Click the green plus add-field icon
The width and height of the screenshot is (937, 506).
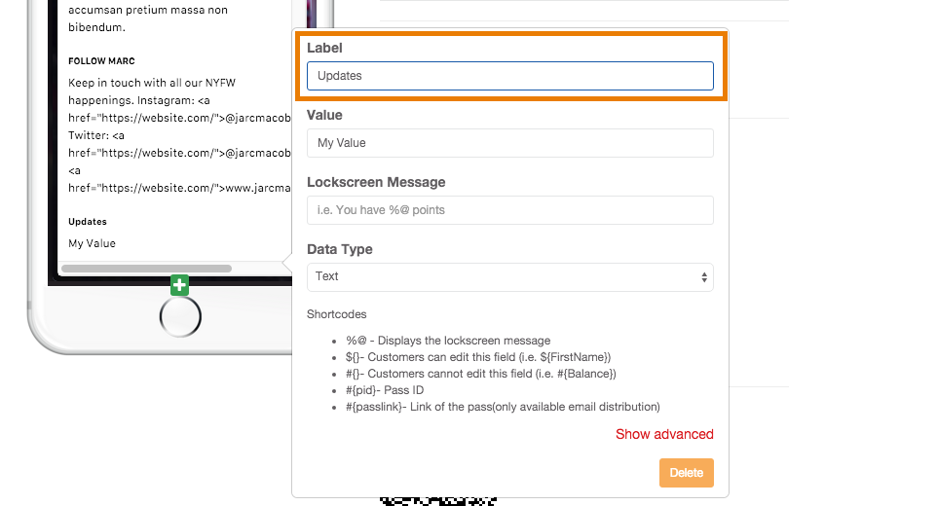(x=179, y=285)
